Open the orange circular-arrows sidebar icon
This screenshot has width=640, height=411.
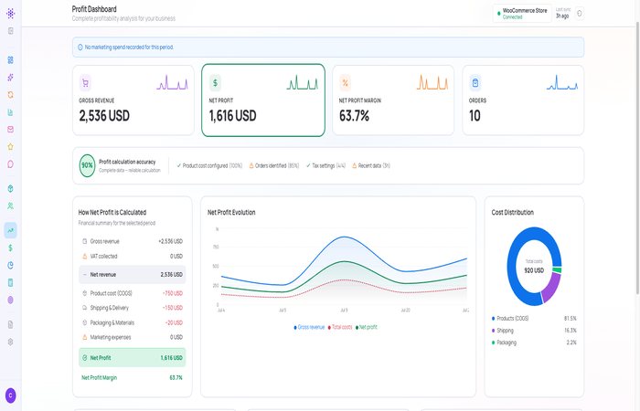tap(11, 95)
